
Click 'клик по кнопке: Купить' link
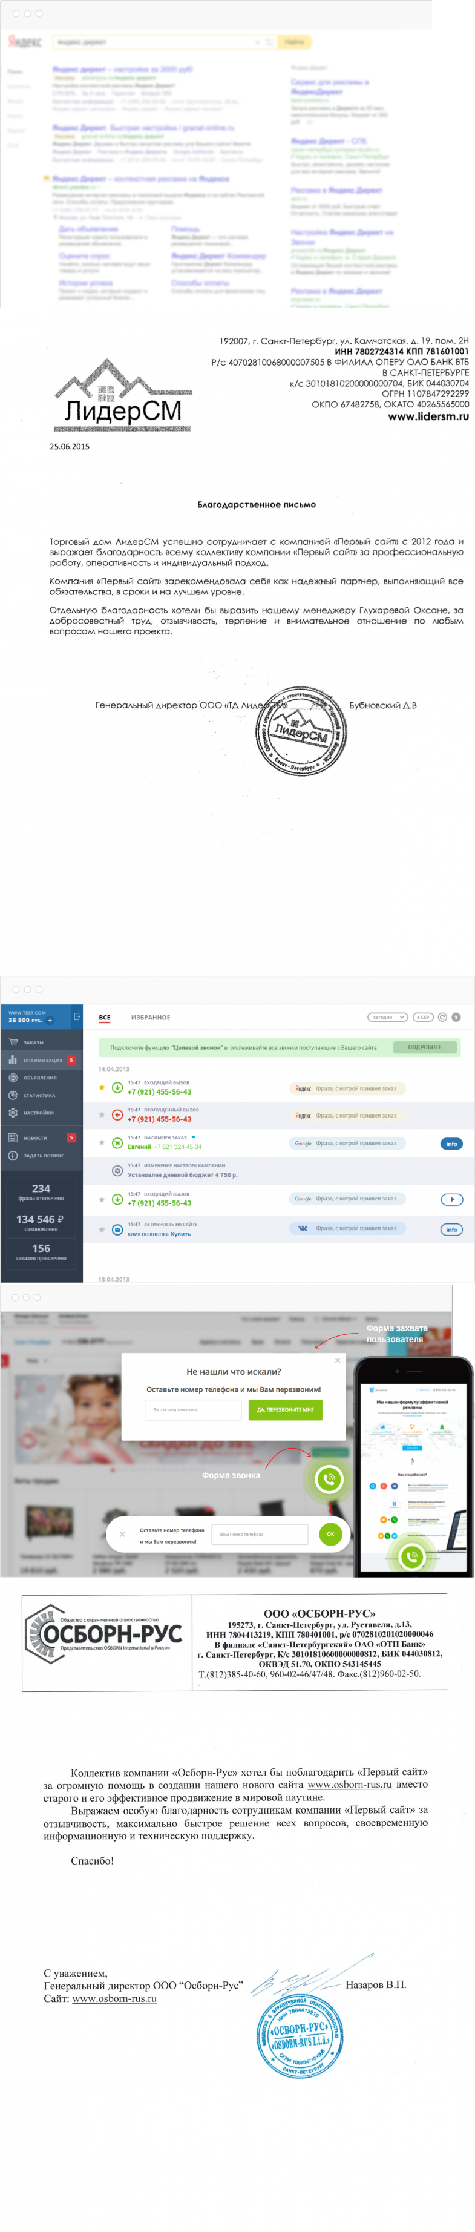[160, 1234]
